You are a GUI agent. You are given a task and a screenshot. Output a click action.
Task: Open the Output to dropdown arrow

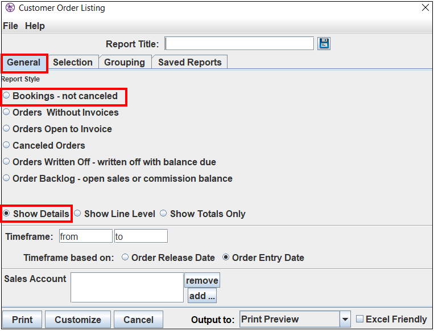(x=345, y=320)
